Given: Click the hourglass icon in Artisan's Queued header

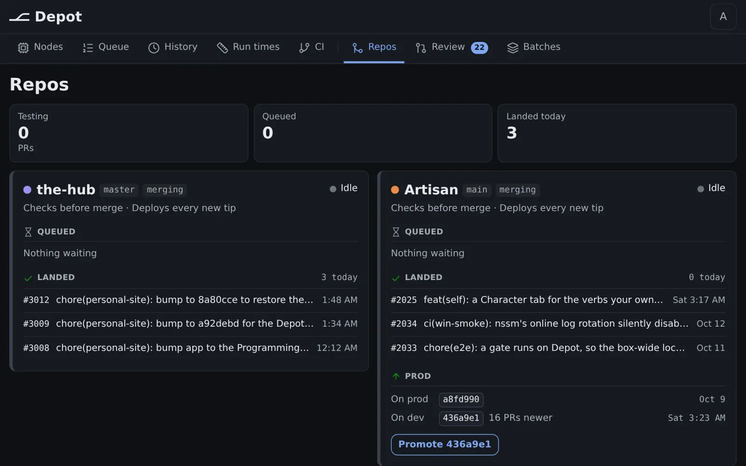Looking at the screenshot, I should tap(396, 232).
